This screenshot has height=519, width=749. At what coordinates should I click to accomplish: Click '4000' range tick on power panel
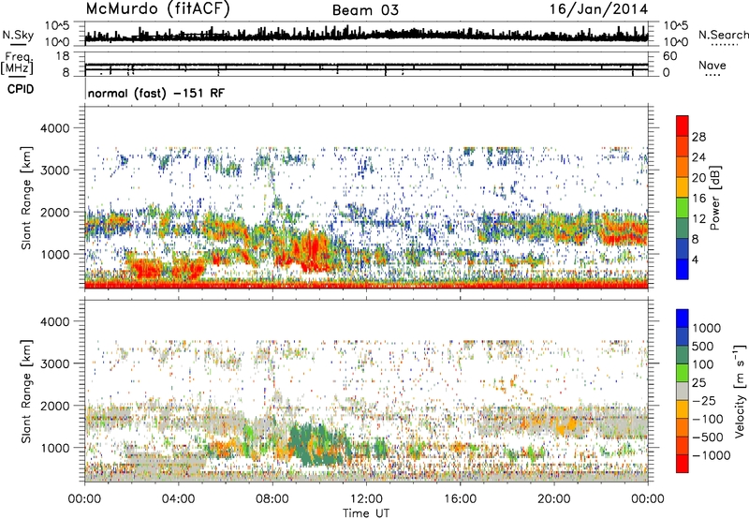(54, 128)
